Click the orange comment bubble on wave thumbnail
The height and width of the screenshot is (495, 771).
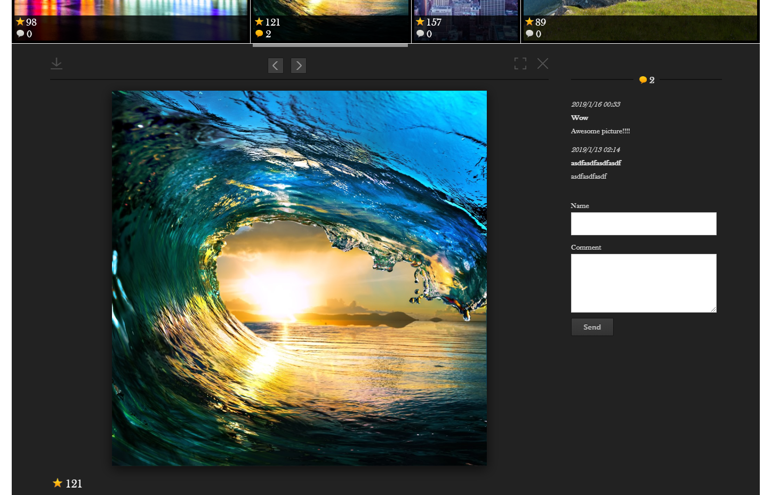click(x=259, y=34)
